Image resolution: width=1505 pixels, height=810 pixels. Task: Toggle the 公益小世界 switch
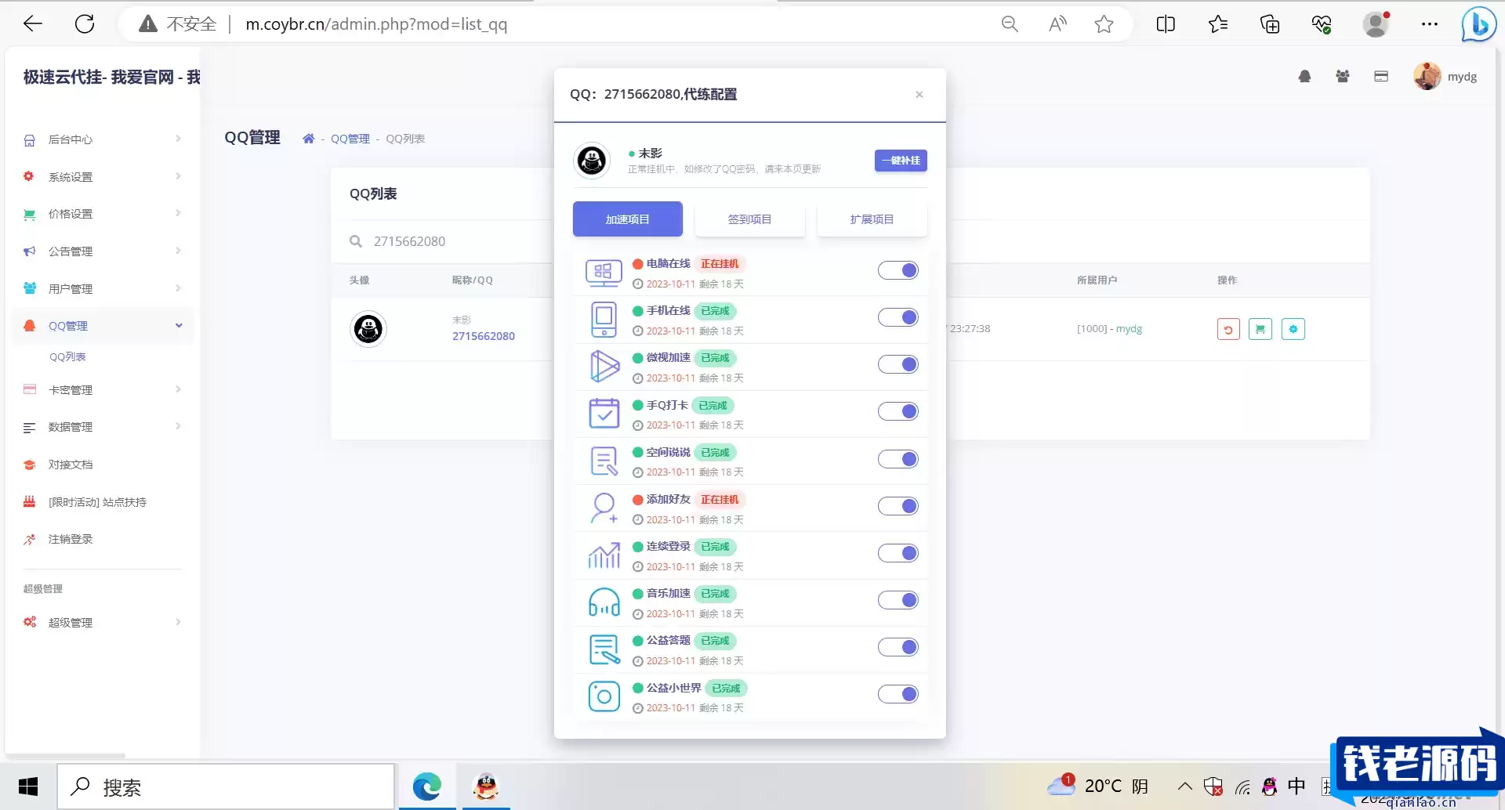[898, 695]
